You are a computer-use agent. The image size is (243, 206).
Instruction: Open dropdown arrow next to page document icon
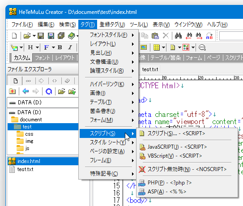tap(179, 47)
